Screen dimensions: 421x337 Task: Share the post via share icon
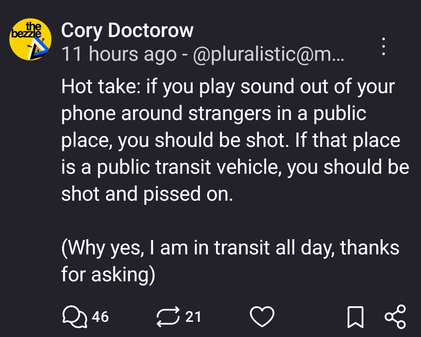click(395, 316)
